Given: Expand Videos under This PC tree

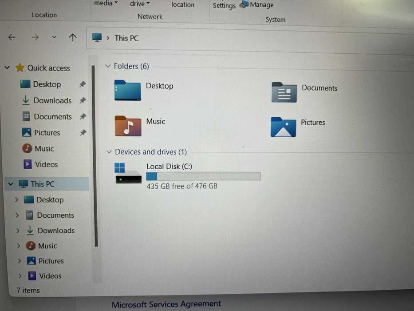Looking at the screenshot, I should point(20,276).
